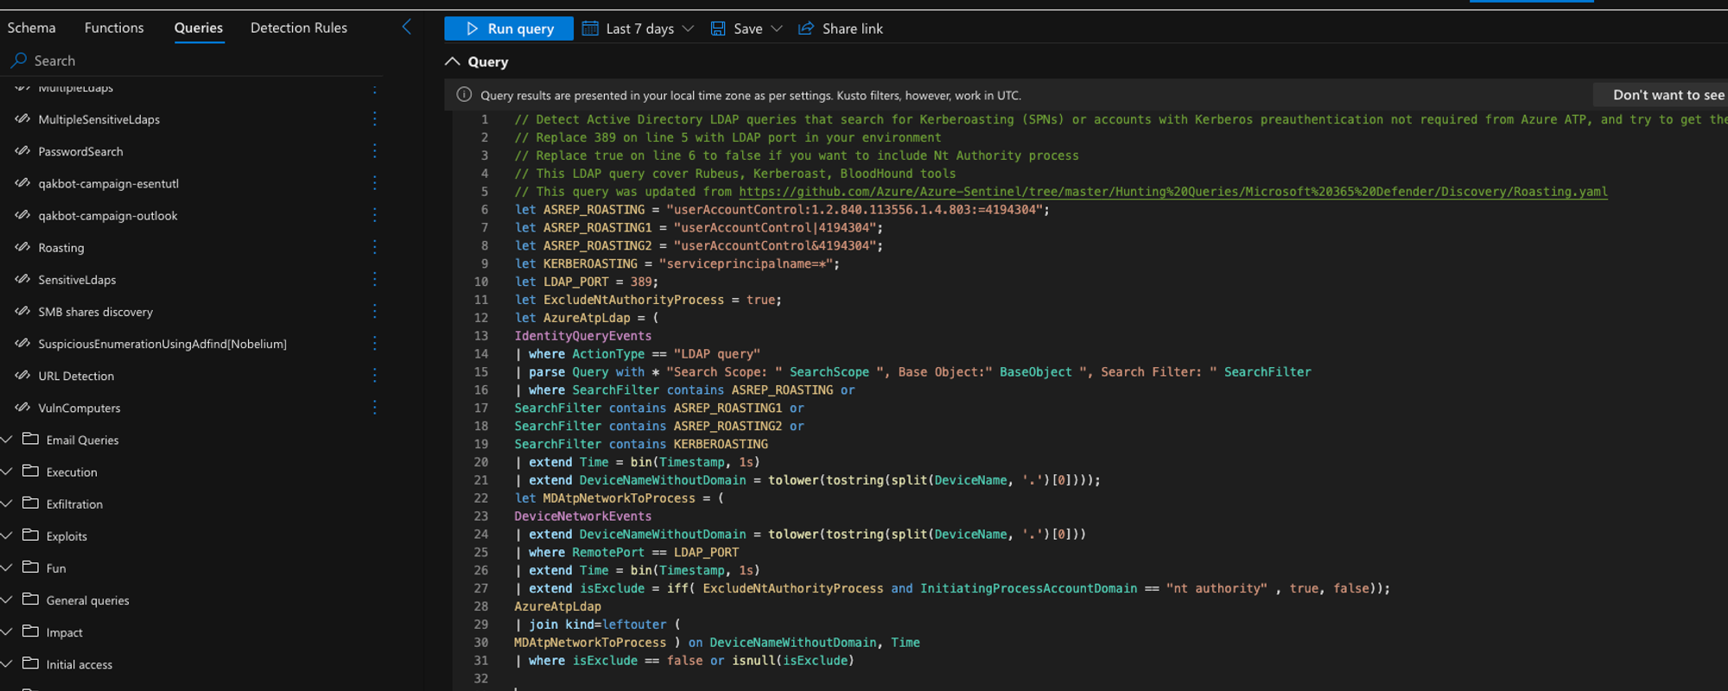Open the SMB shares discovery query
This screenshot has height=691, width=1728.
[x=95, y=312]
